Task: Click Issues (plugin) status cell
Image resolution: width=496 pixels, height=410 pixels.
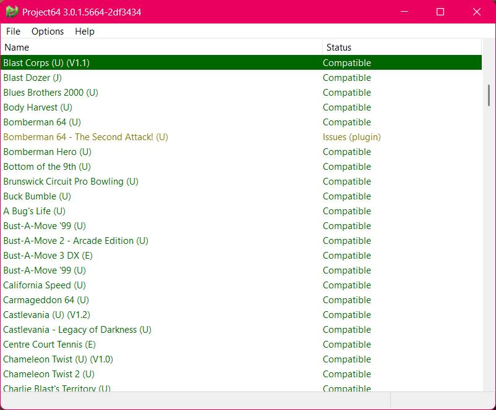Action: (x=352, y=137)
